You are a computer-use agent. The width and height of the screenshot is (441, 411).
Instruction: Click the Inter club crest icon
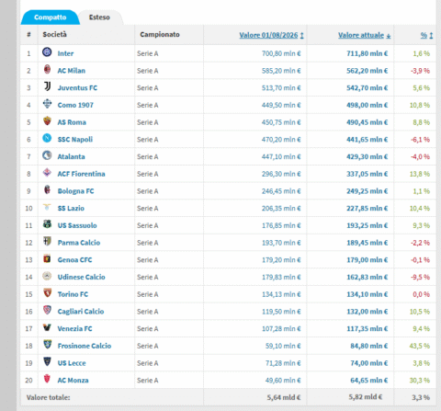tap(47, 52)
